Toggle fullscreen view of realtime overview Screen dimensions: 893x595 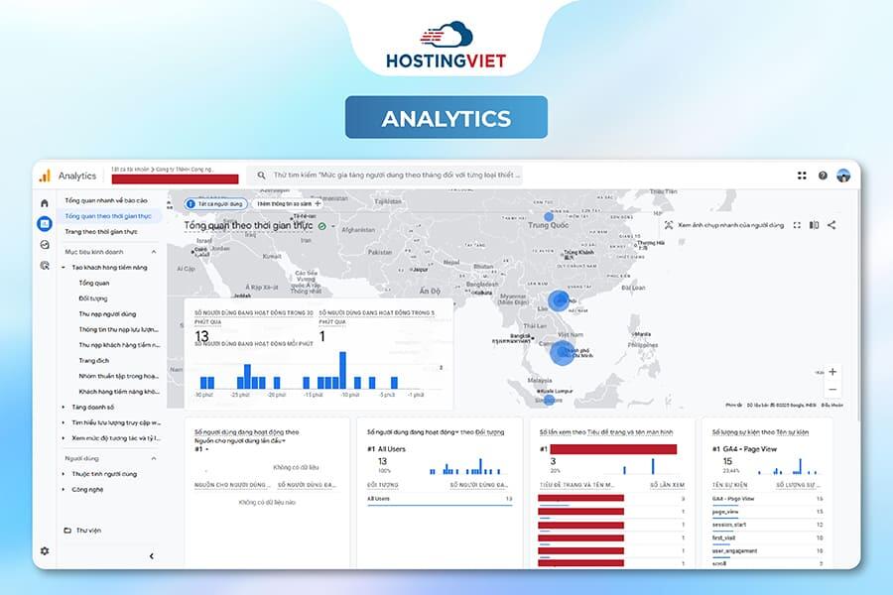[x=798, y=225]
